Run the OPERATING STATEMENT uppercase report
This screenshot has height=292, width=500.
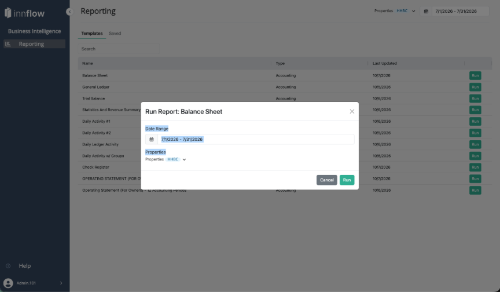(475, 178)
